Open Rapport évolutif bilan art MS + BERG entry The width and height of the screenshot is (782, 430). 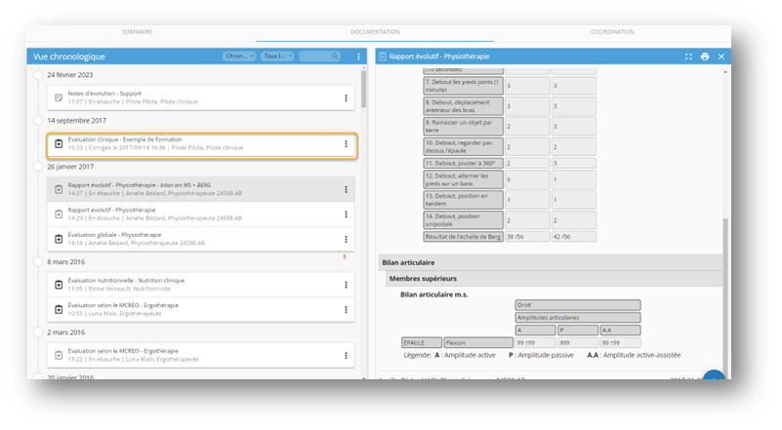click(x=195, y=190)
